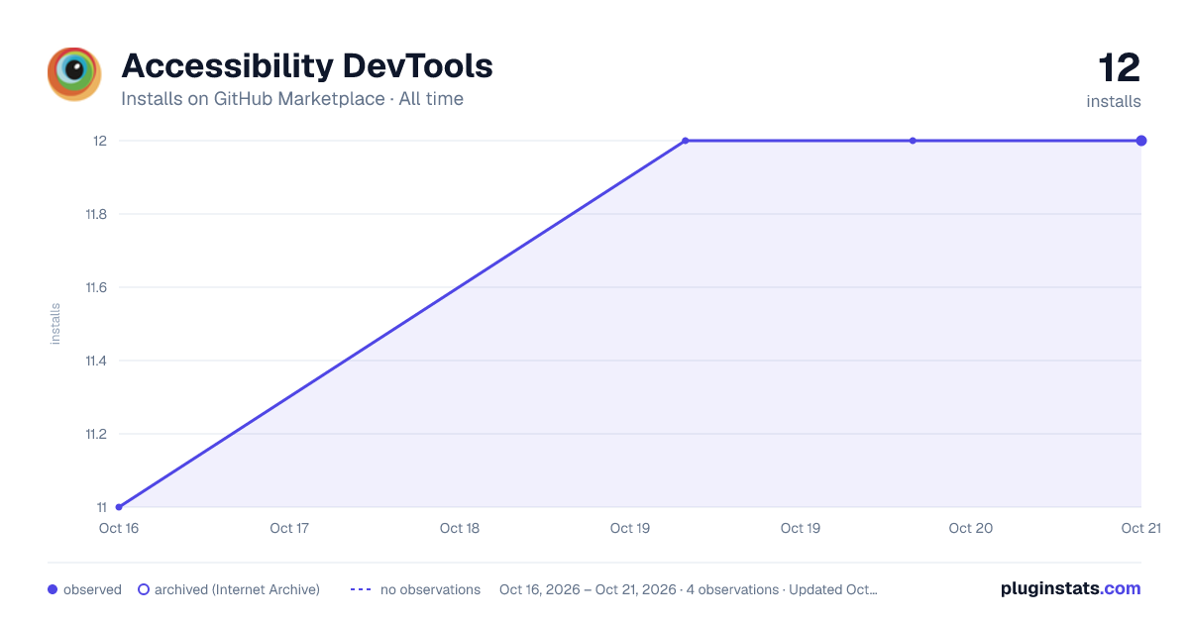Click the x-axis label 'Oct 17'
This screenshot has width=1189, height=624.
click(289, 528)
